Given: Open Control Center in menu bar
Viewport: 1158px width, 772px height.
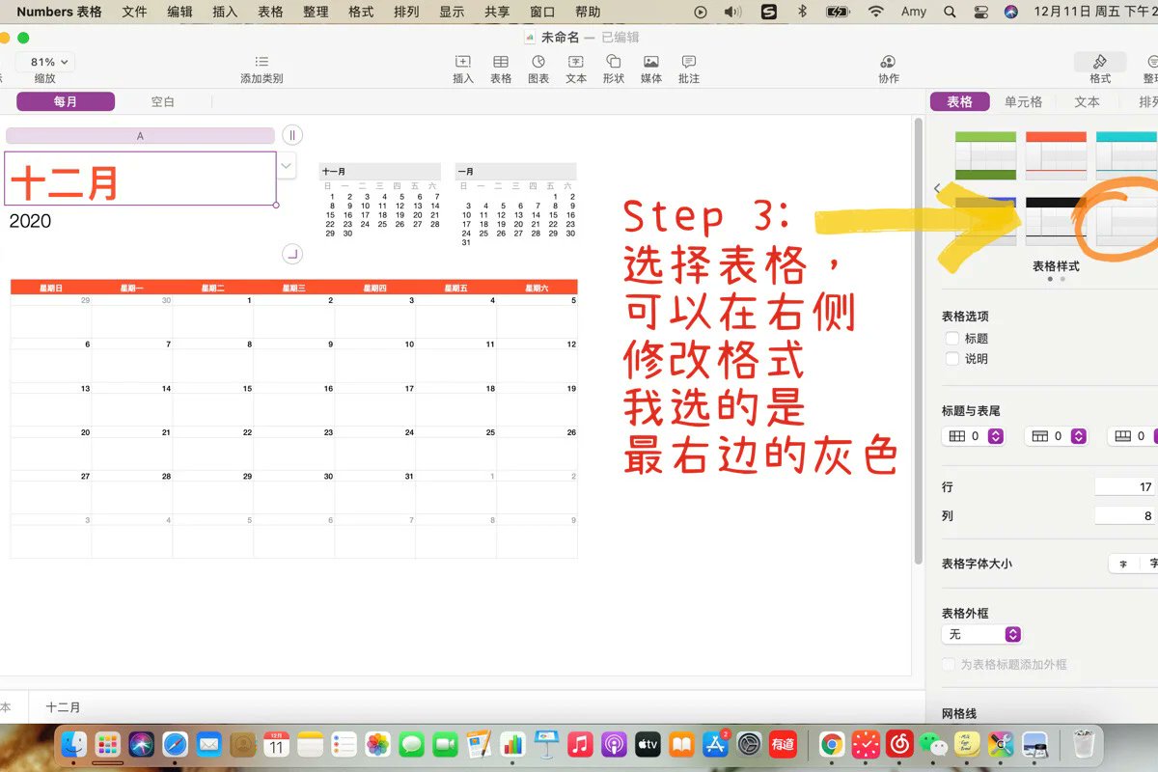Looking at the screenshot, I should pos(980,12).
